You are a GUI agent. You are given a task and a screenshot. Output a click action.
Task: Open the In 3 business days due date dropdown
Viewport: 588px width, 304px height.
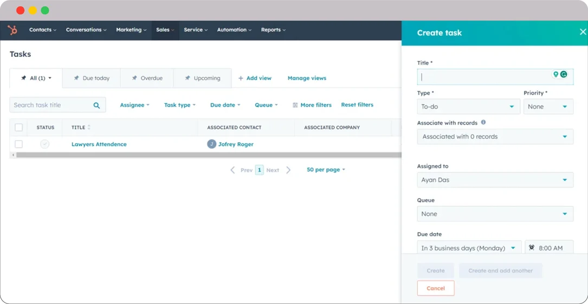point(469,247)
